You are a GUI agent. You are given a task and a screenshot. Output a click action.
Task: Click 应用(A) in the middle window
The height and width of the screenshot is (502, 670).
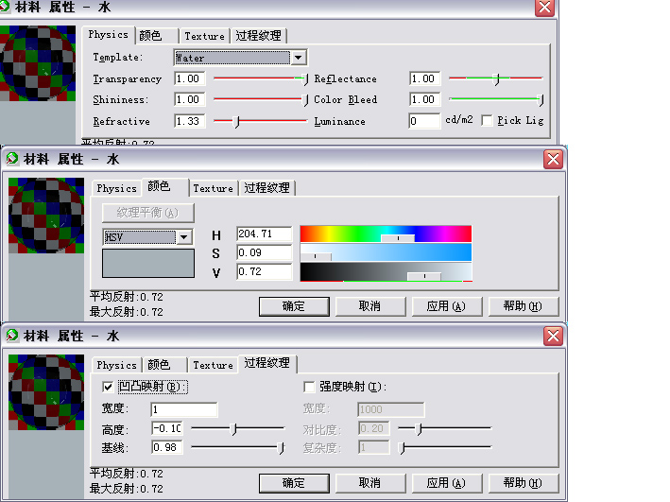(x=447, y=306)
